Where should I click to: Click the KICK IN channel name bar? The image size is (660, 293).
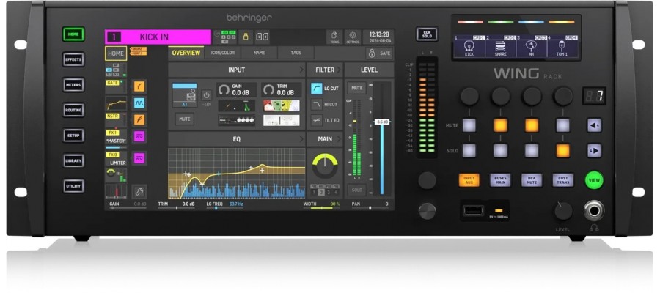[158, 37]
